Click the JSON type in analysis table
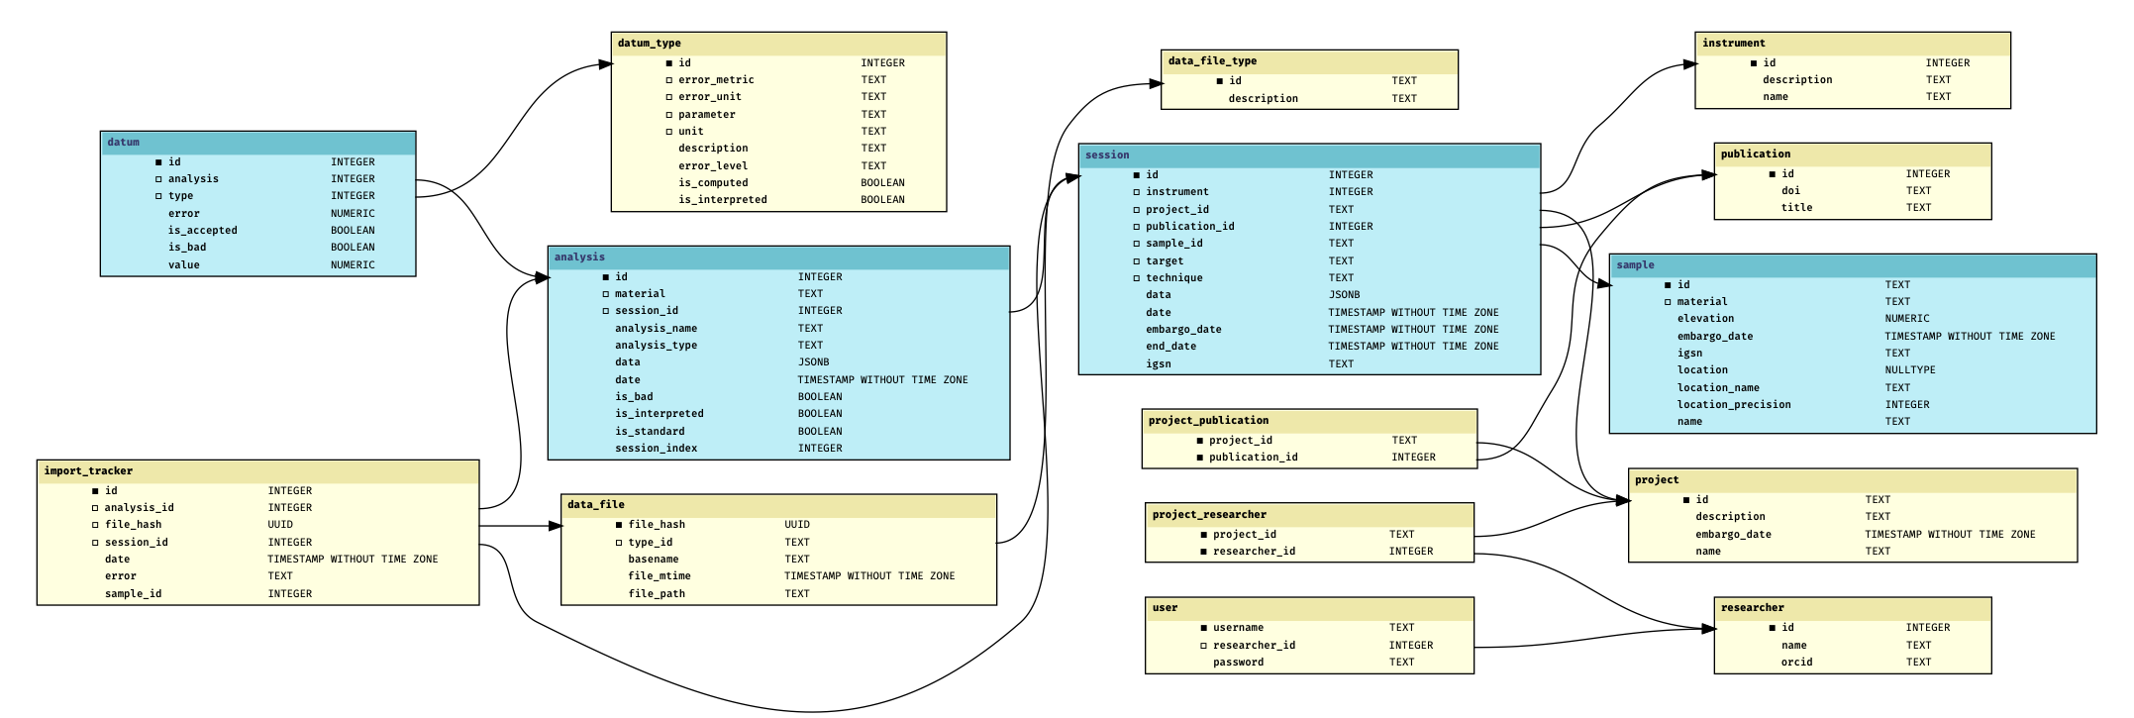 [814, 362]
